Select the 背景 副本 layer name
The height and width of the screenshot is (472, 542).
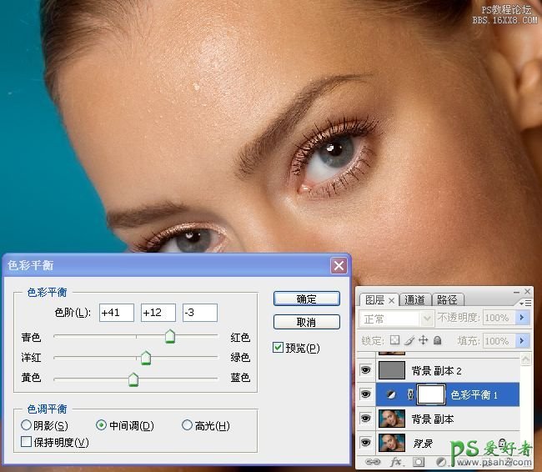pyautogui.click(x=433, y=419)
